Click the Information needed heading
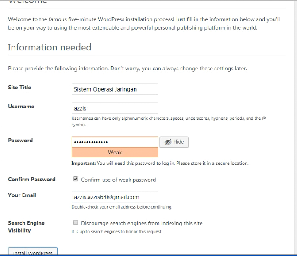The width and height of the screenshot is (297, 256). point(50,47)
